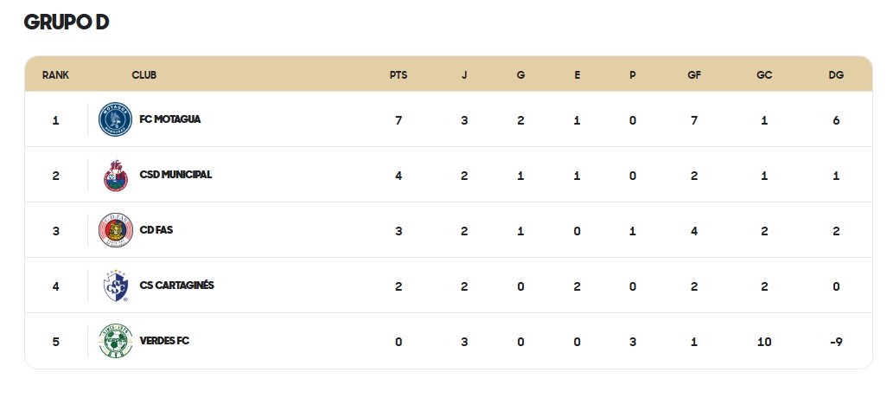
Task: Click the PTS column header
Action: [399, 74]
